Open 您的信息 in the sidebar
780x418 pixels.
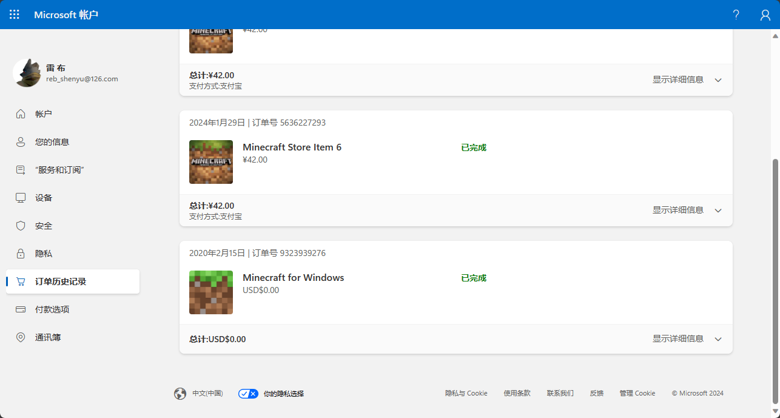tap(73, 142)
